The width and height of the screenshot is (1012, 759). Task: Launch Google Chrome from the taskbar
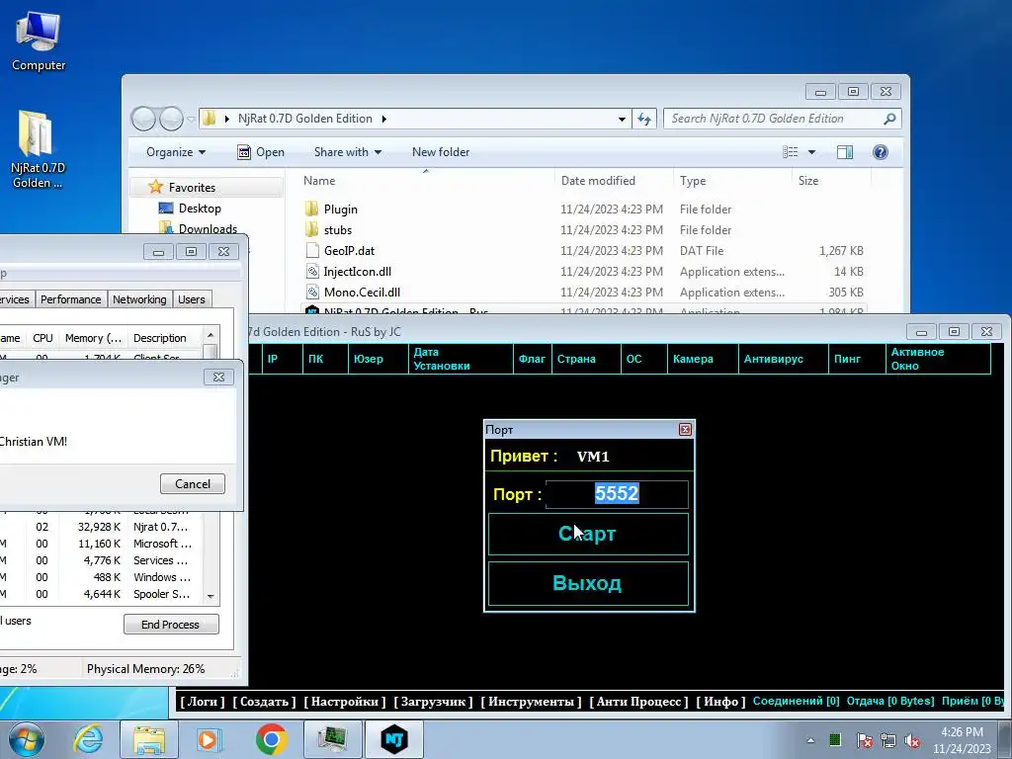click(x=271, y=739)
